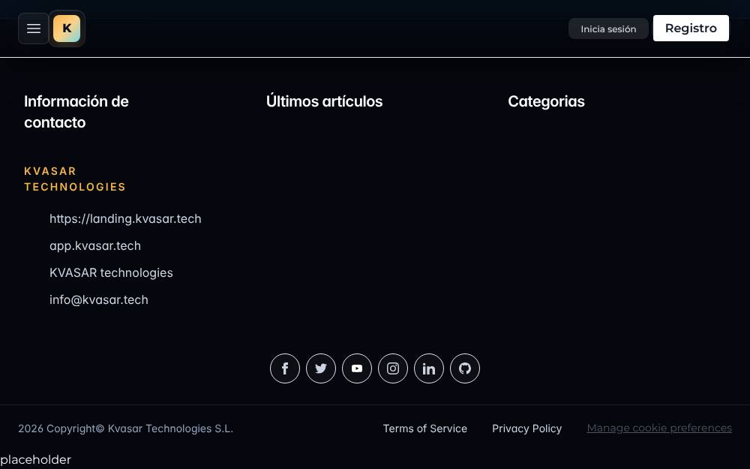Viewport: 750px width, 469px height.
Task: Click the info@kvasar.tech email link
Action: coord(98,299)
